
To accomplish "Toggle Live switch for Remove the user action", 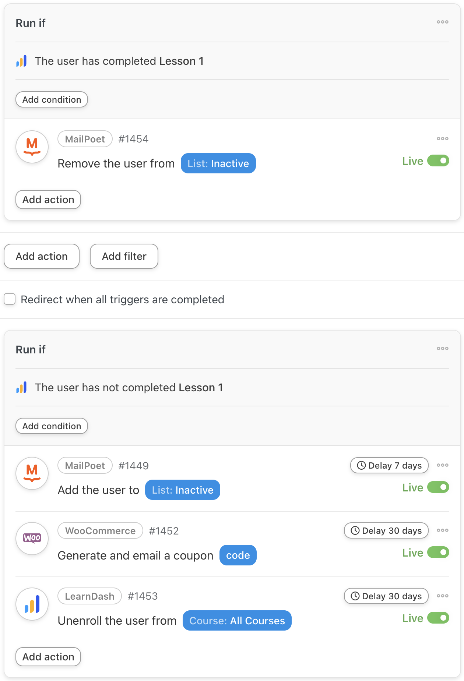I will [x=438, y=161].
